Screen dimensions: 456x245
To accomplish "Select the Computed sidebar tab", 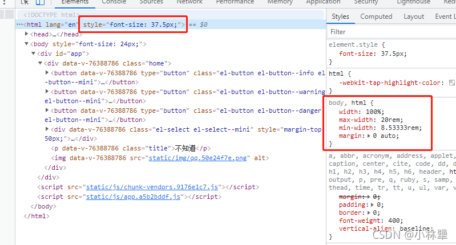I will point(376,17).
